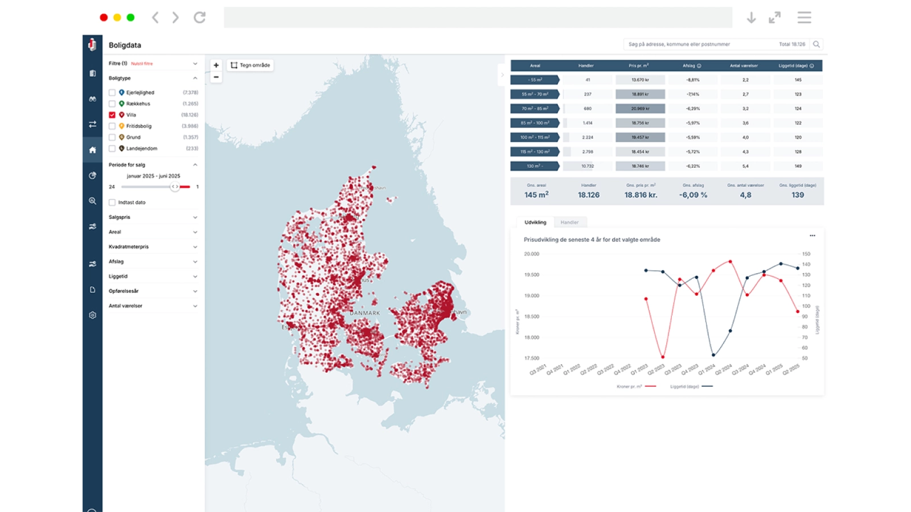Select the Udvikling tab

535,222
